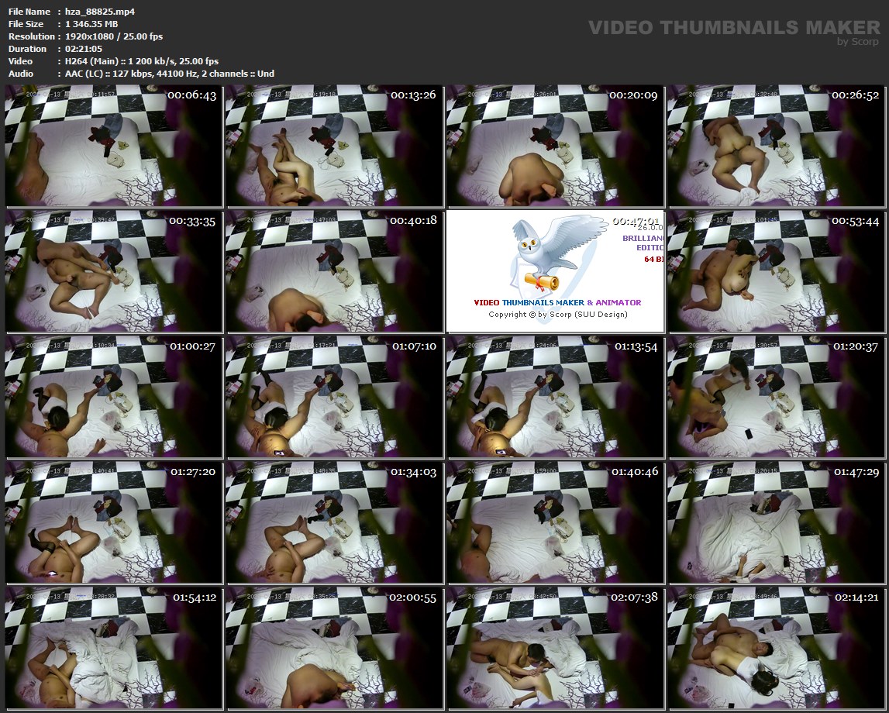Click the resolution value 1920x1080 / 25.00 fps
Image resolution: width=889 pixels, height=713 pixels.
coord(114,36)
